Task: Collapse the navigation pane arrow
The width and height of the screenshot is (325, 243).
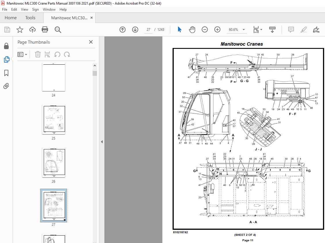Action: tap(102, 142)
